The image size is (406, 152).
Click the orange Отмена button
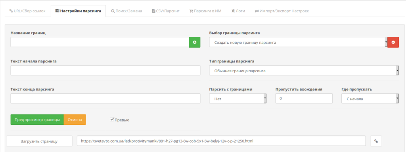tap(75, 120)
